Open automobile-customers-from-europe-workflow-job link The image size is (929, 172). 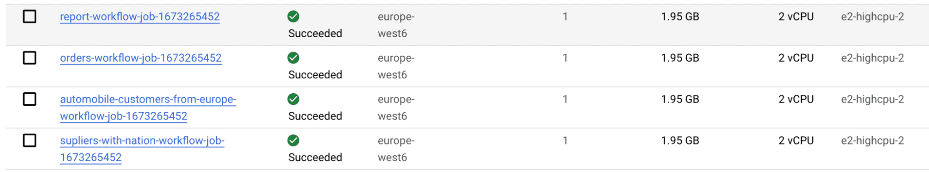148,108
